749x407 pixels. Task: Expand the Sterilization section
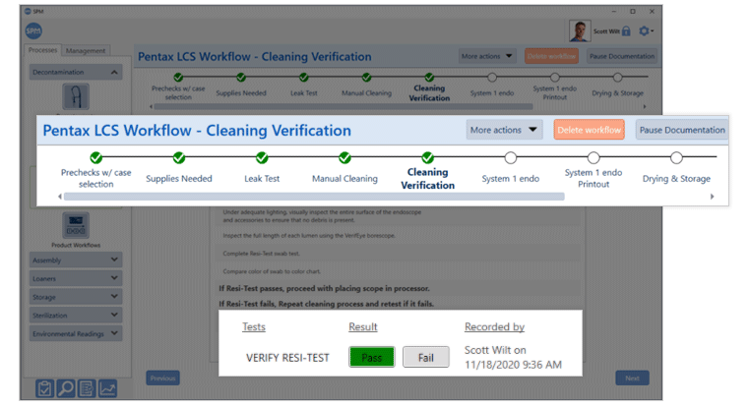pos(76,315)
